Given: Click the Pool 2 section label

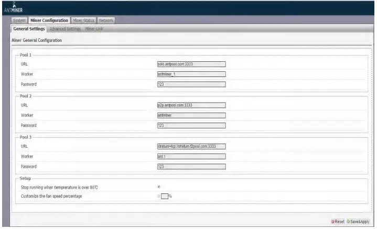Looking at the screenshot, I should (x=26, y=96).
